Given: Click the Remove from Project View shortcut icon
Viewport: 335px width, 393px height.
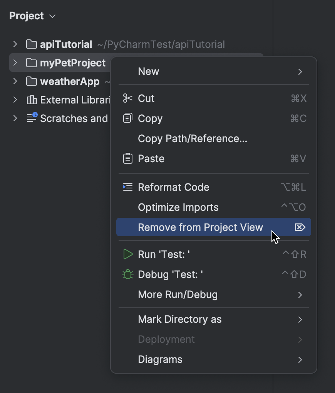Looking at the screenshot, I should [x=300, y=227].
